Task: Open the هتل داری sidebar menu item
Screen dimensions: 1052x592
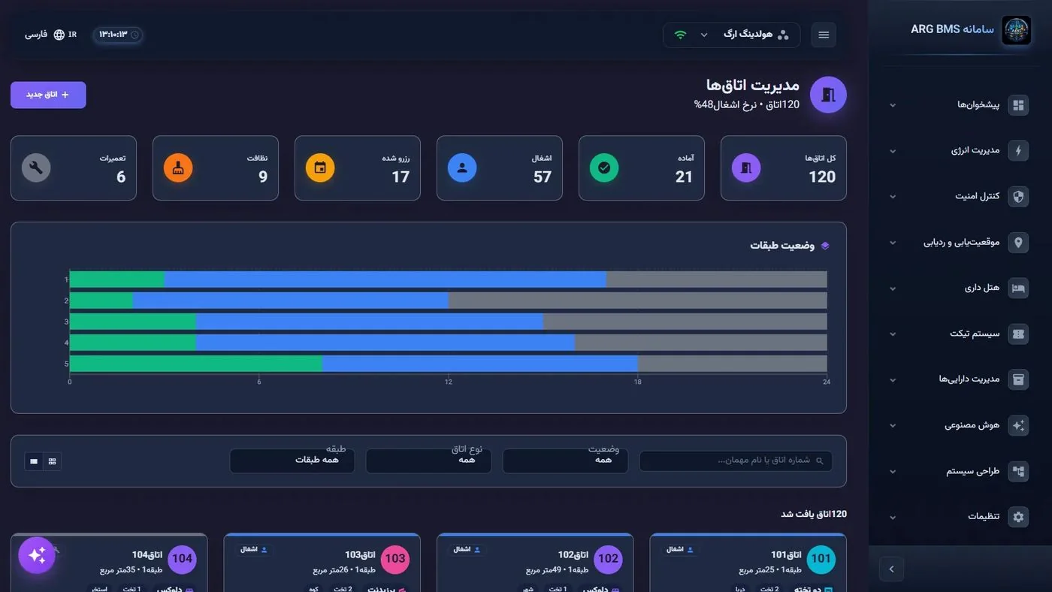Action: click(960, 288)
